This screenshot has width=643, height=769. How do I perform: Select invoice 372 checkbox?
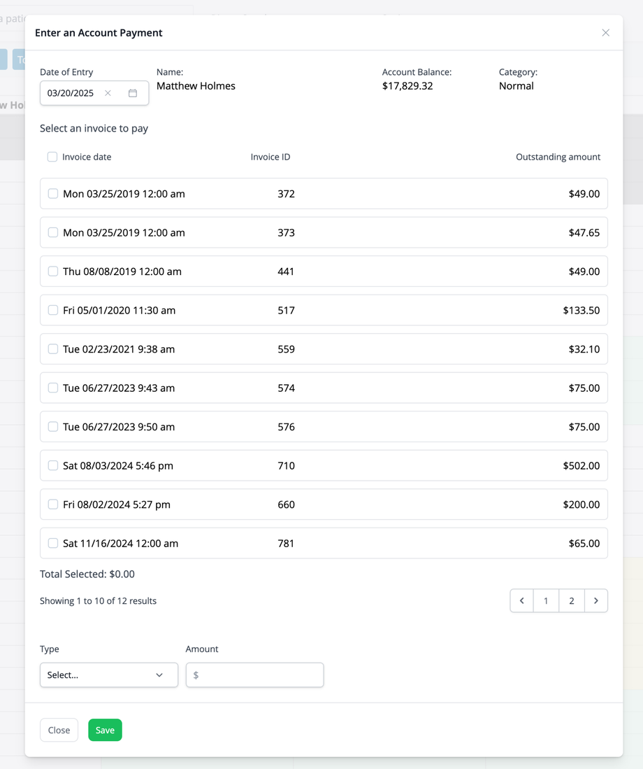coord(53,194)
